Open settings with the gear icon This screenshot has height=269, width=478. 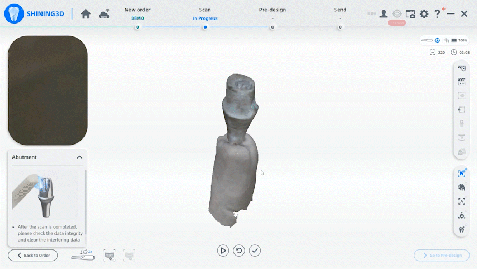coord(424,14)
